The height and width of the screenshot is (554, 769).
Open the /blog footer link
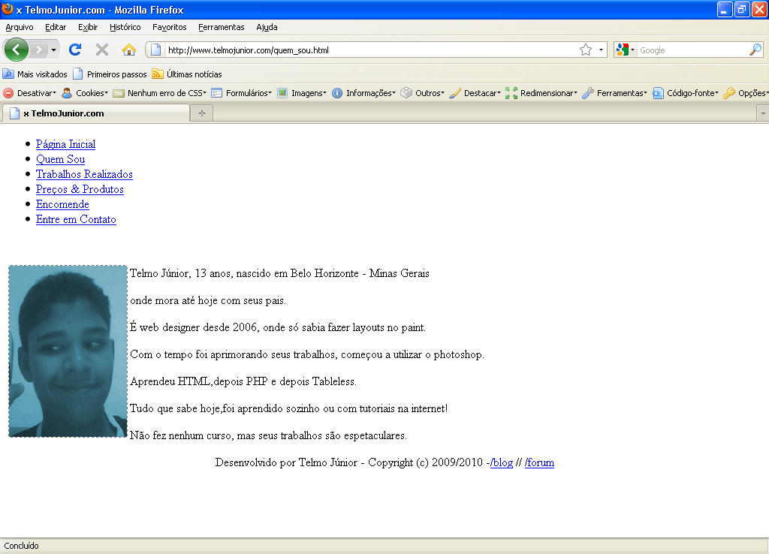(502, 462)
